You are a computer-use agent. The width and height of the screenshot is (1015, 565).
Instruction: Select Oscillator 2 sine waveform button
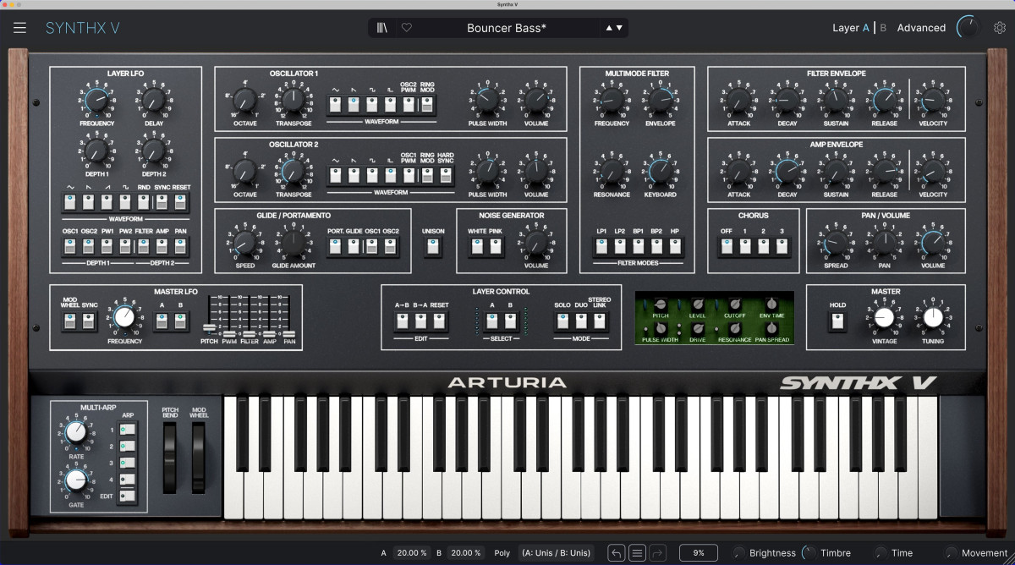[x=335, y=175]
